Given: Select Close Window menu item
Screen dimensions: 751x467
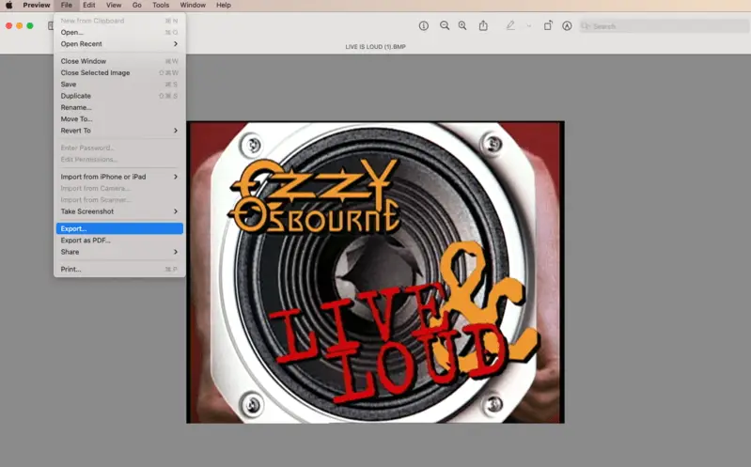Looking at the screenshot, I should tap(119, 61).
